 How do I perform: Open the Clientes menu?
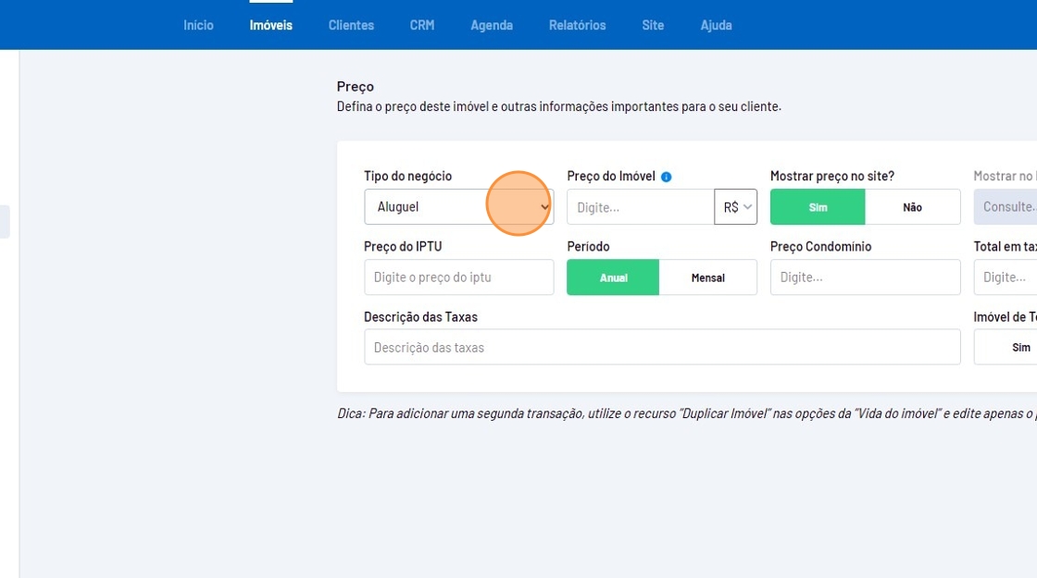(x=351, y=25)
